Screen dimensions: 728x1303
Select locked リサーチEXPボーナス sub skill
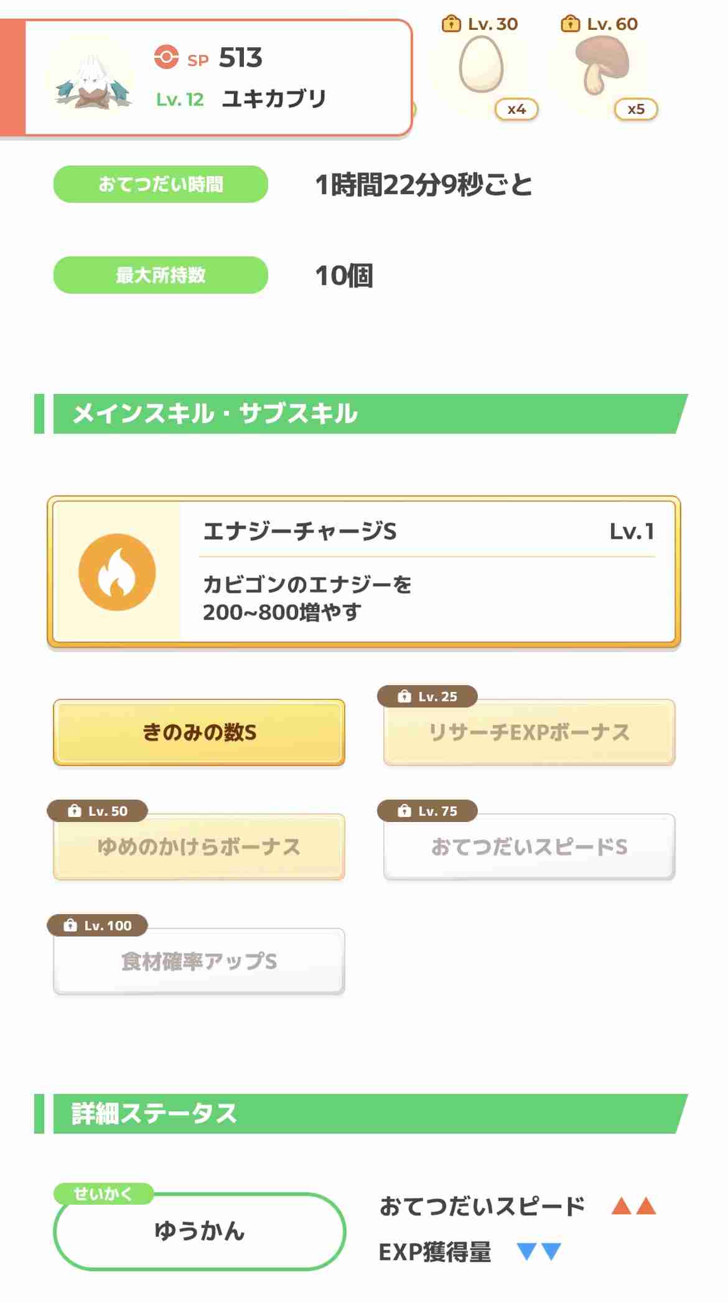pyautogui.click(x=530, y=732)
